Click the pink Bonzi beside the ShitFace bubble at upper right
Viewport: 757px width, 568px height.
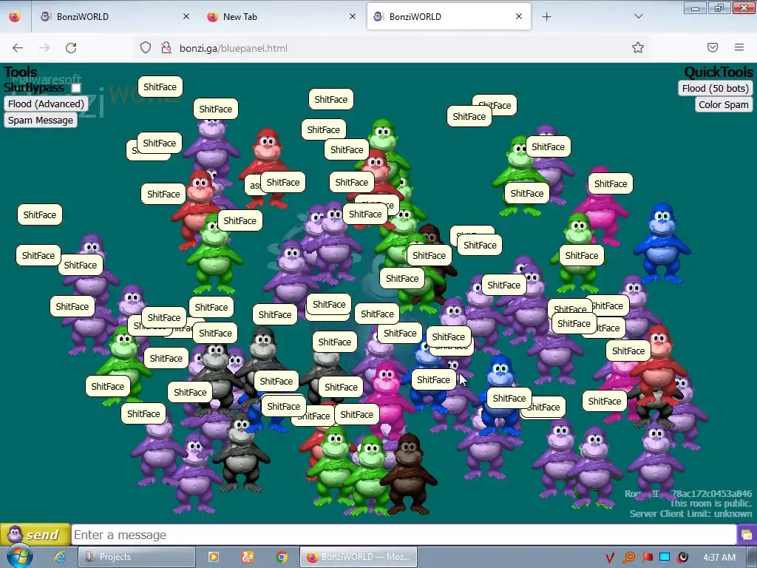(602, 212)
